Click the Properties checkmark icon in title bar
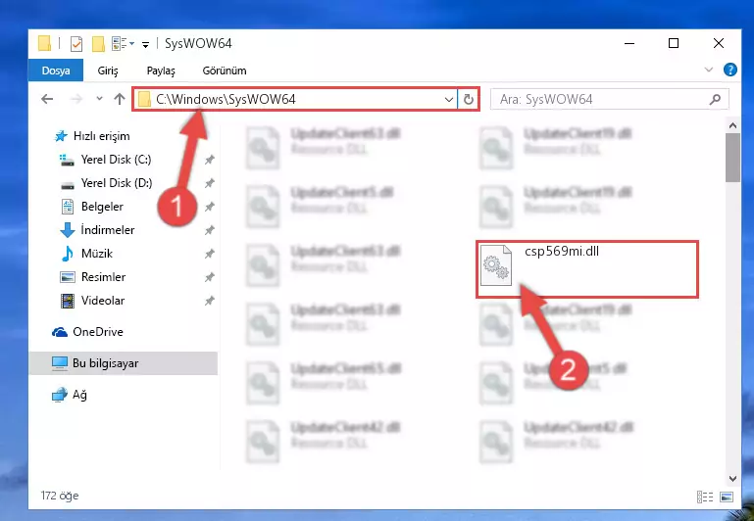 [75, 44]
